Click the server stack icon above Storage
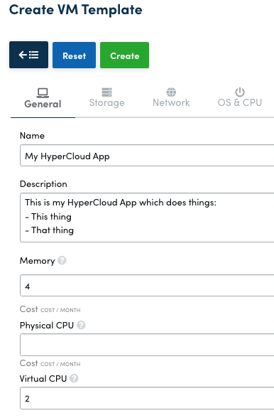The image size is (274, 418). [x=106, y=92]
